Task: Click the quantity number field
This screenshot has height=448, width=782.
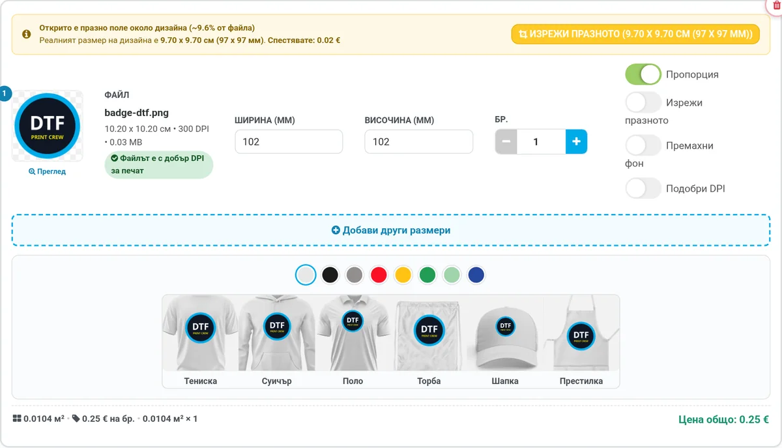Action: (x=541, y=142)
